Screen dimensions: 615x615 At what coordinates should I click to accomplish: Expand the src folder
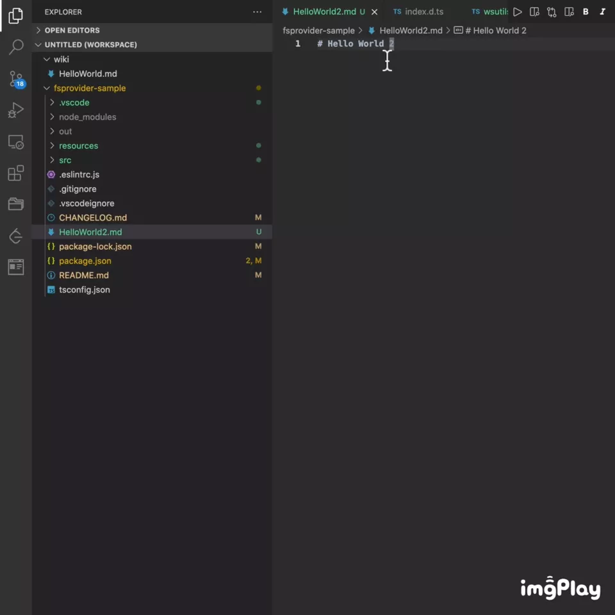(x=152, y=160)
